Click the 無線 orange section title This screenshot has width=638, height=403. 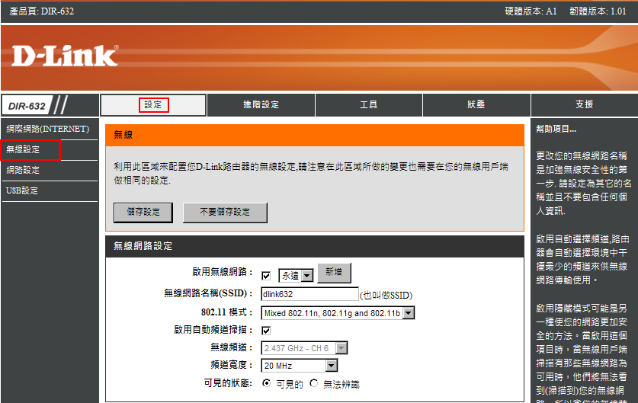coord(123,135)
